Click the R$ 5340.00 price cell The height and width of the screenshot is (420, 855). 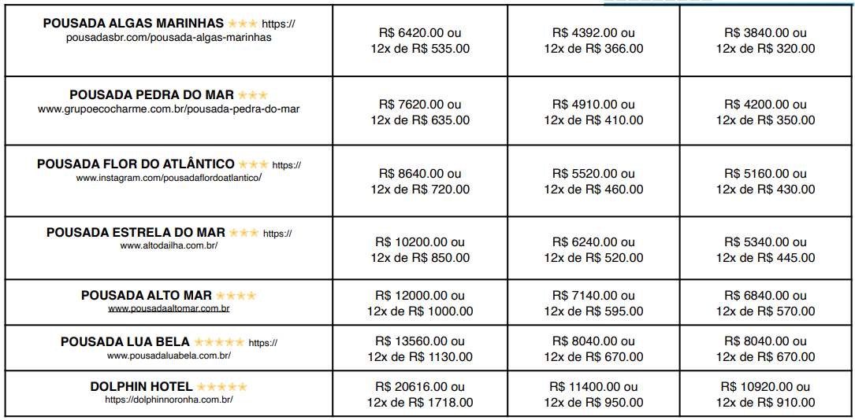(x=766, y=250)
